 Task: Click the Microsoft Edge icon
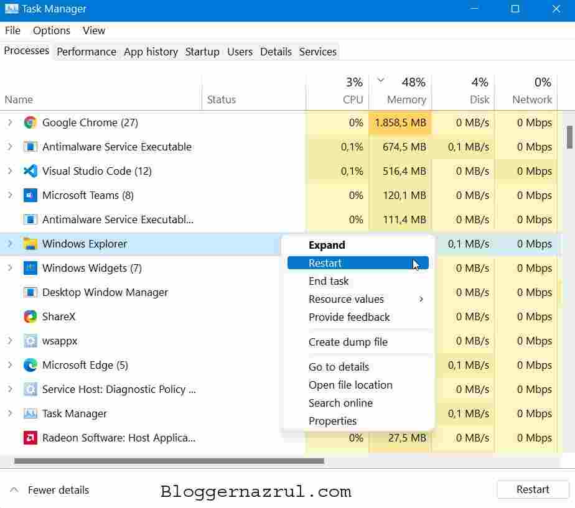[x=30, y=365]
